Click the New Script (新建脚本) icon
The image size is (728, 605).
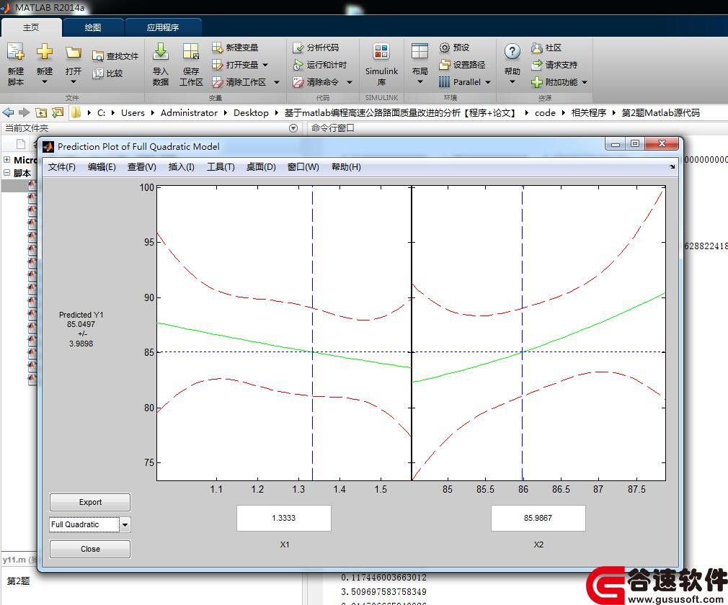(x=15, y=52)
